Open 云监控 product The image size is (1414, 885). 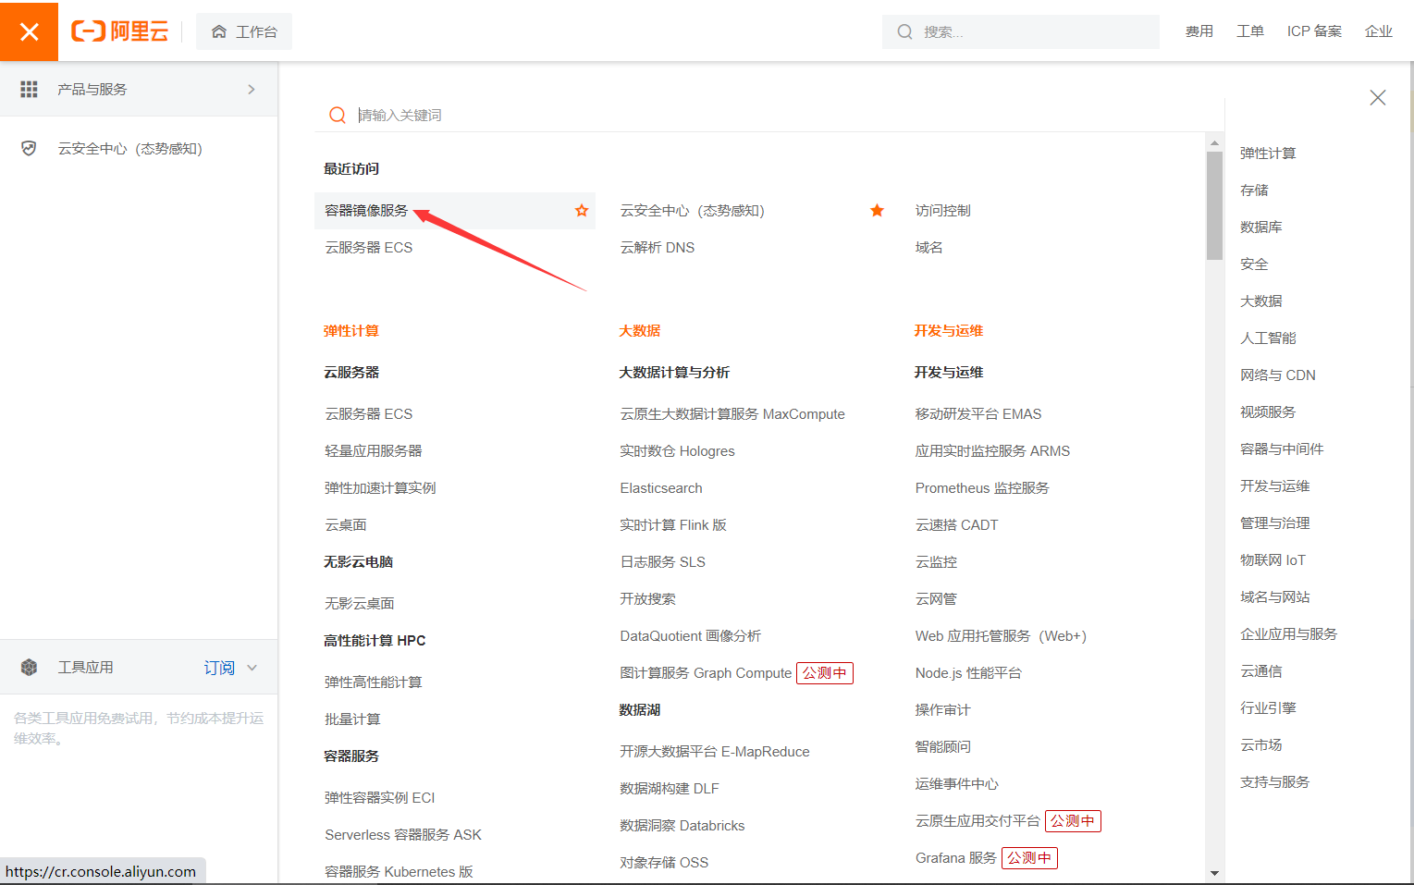(x=936, y=562)
